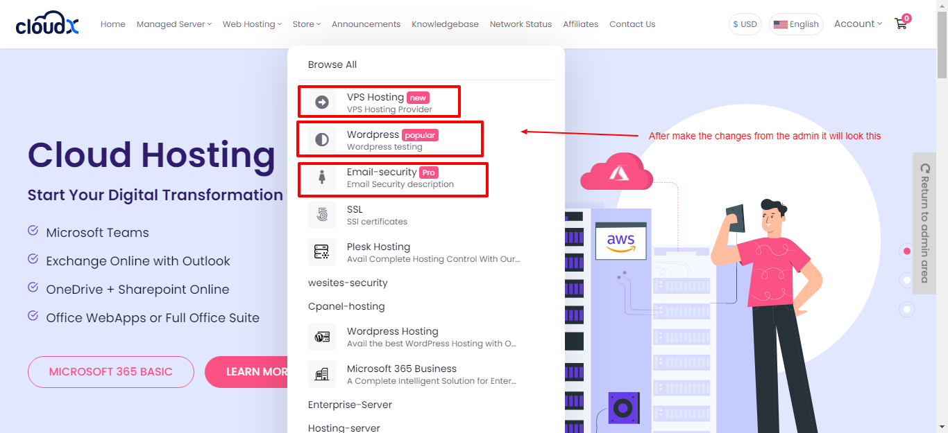Image resolution: width=948 pixels, height=433 pixels.
Task: Expand the Web Hosting dropdown
Action: 252,24
